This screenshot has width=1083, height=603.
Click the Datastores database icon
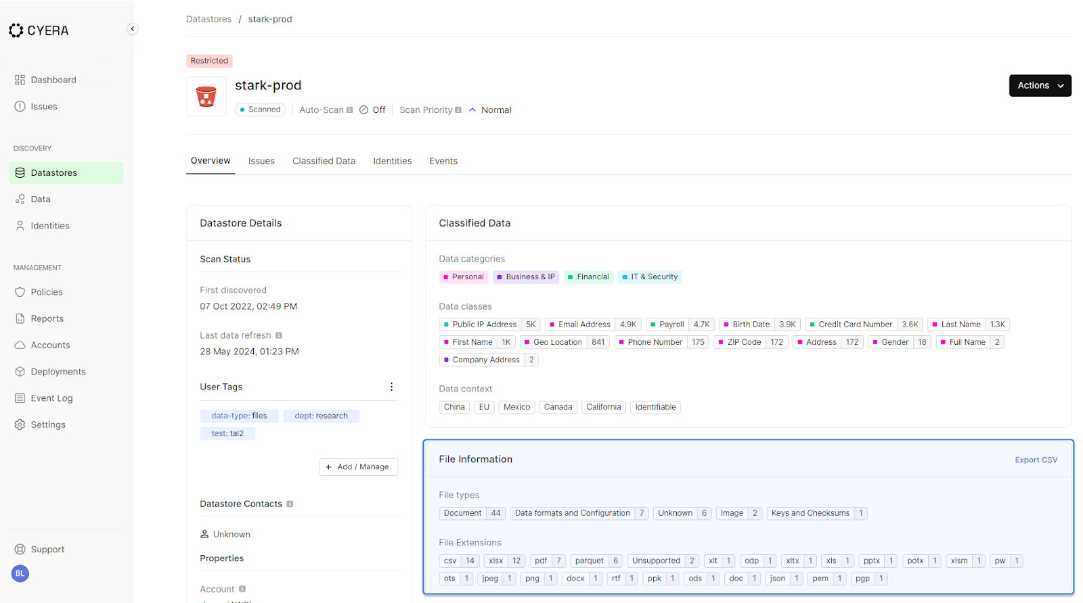pyautogui.click(x=20, y=172)
